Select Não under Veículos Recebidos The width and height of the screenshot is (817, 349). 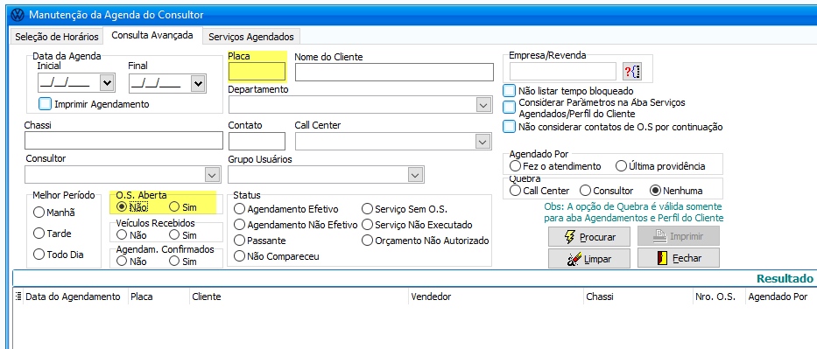pos(122,234)
